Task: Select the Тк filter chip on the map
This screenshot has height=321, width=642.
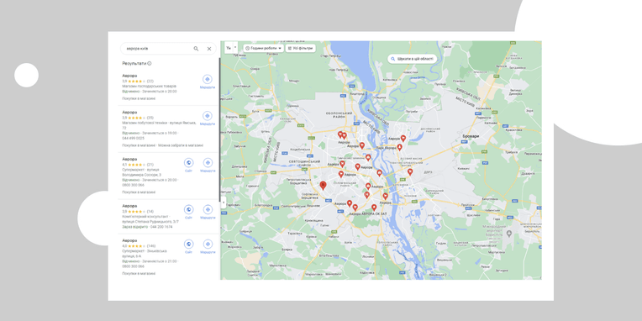Action: pos(229,48)
